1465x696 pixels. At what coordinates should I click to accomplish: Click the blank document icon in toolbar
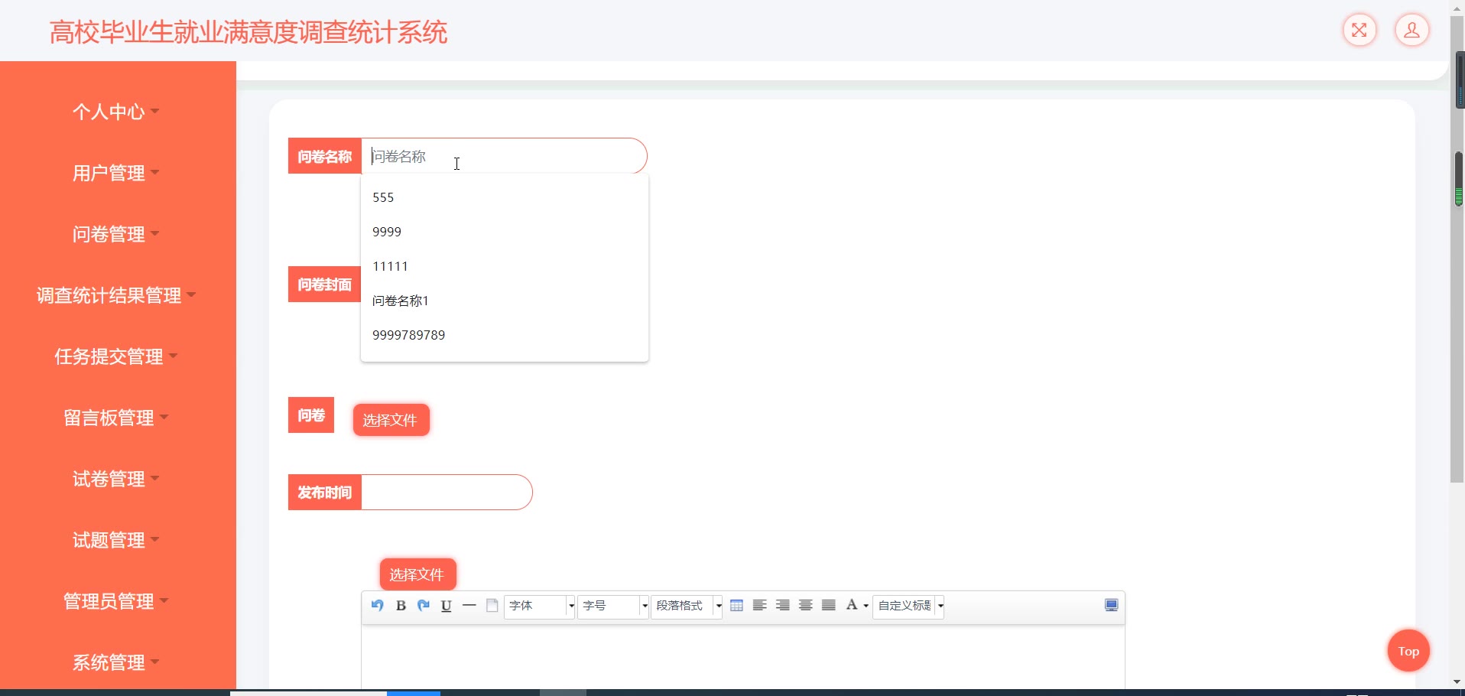[x=492, y=606]
